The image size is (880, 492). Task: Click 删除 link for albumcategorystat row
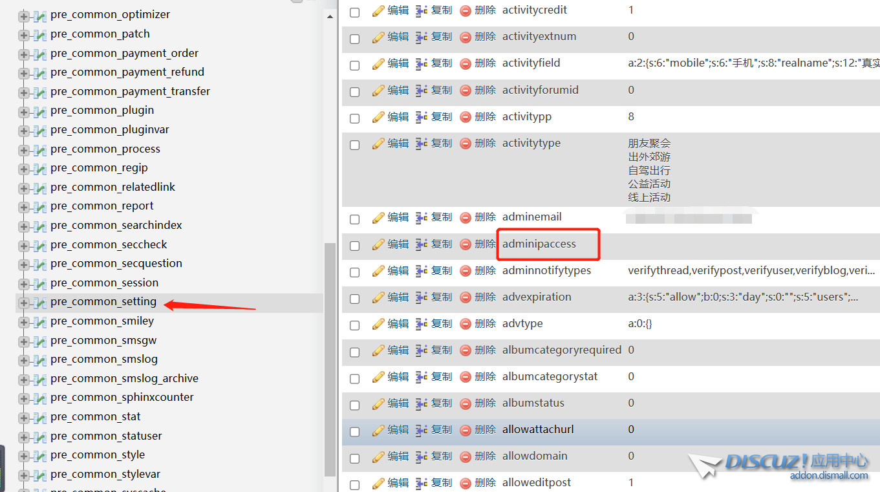coord(485,377)
